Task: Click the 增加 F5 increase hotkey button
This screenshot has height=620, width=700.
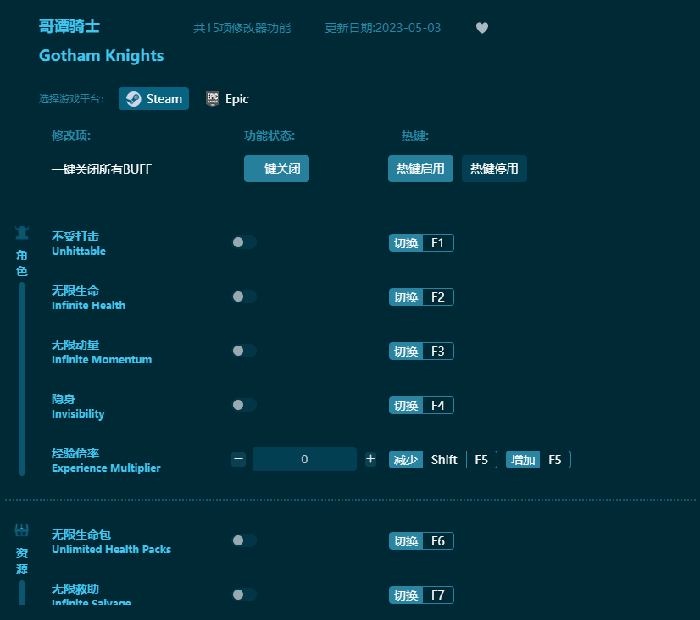Action: pyautogui.click(x=538, y=459)
